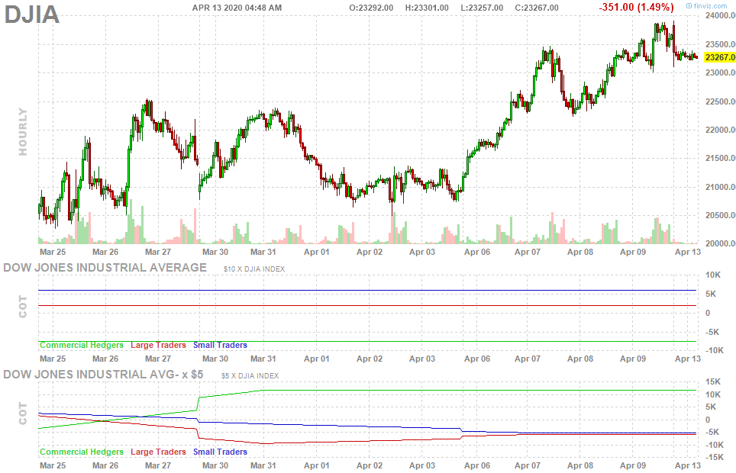This screenshot has width=736, height=473.
Task: Click the open value O:23292.00
Action: [x=371, y=8]
